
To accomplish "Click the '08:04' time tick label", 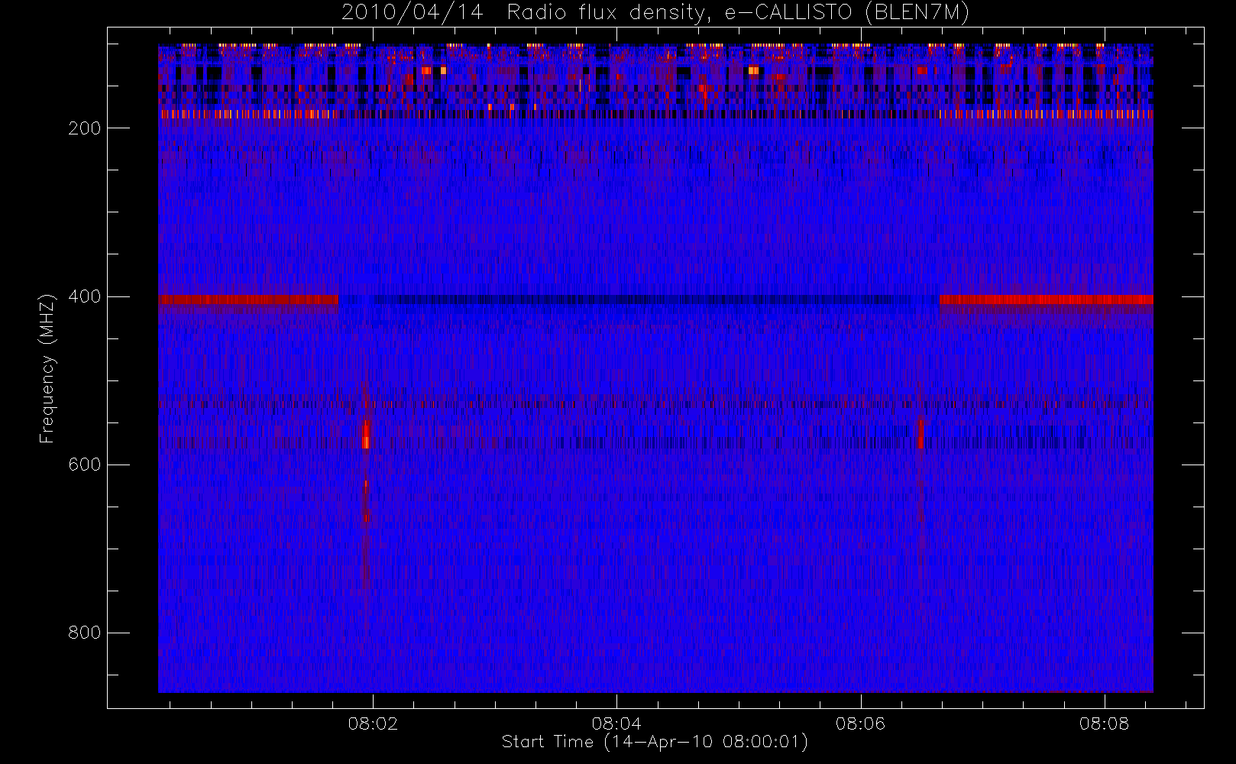I will pyautogui.click(x=616, y=724).
